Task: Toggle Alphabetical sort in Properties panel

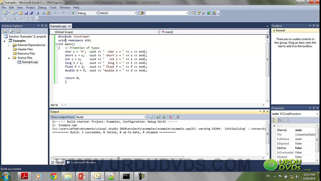Action: [x=280, y=120]
